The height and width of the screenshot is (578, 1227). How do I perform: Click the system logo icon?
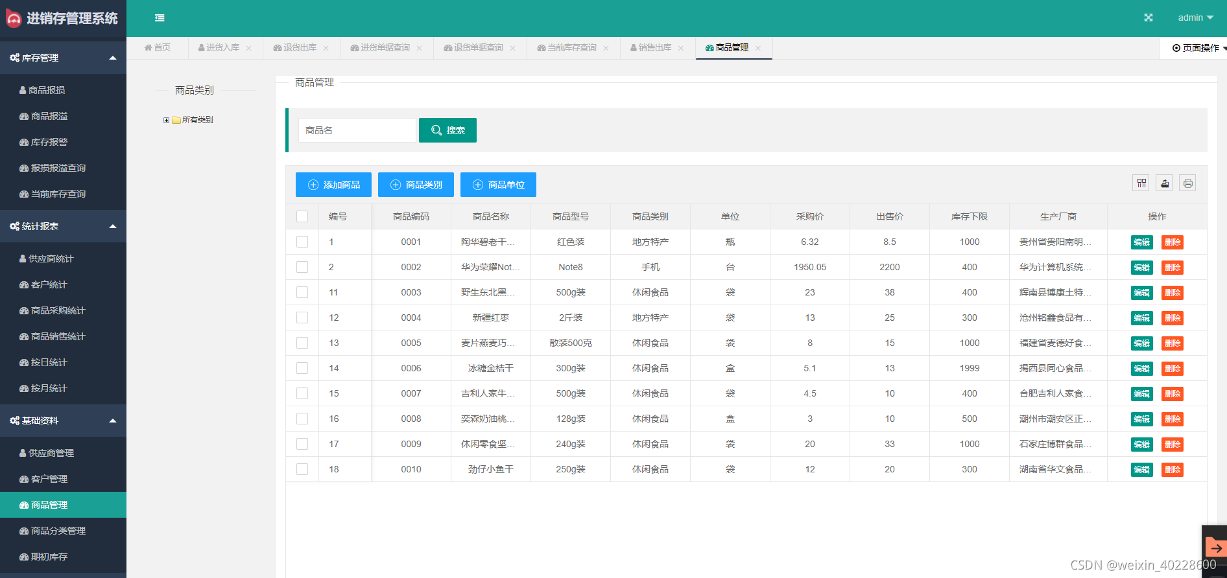13,18
